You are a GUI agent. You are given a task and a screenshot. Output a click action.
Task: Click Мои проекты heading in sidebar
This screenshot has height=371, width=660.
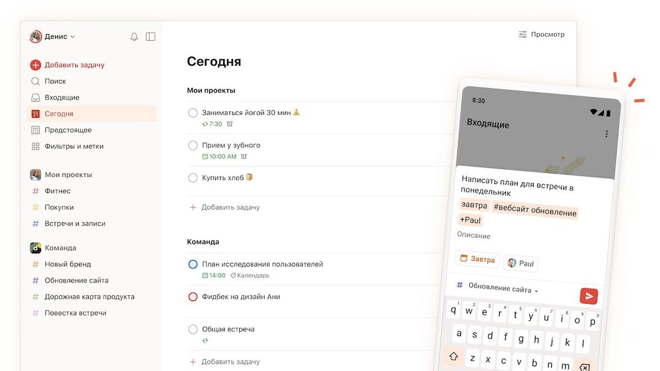point(68,175)
